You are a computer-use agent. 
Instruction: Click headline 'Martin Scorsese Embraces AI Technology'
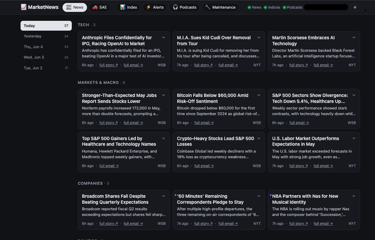coord(304,40)
